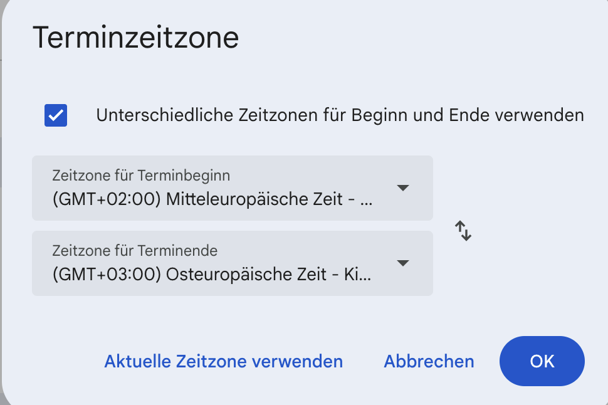Save time zone settings via OK
This screenshot has height=405, width=608.
[542, 361]
